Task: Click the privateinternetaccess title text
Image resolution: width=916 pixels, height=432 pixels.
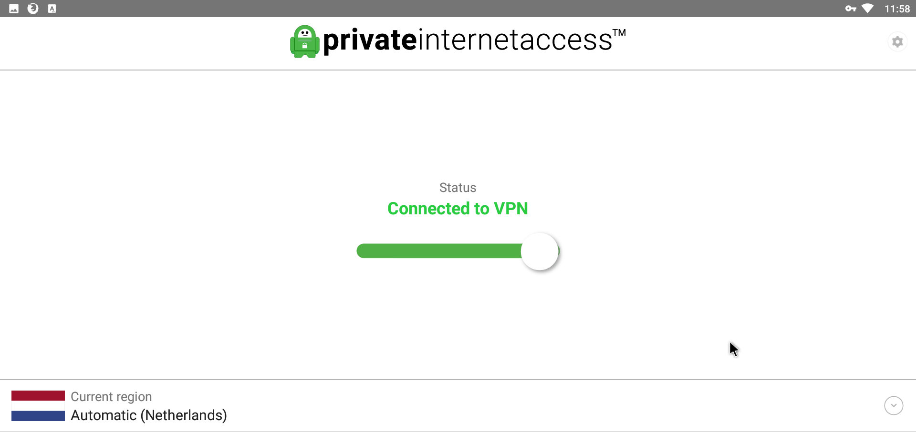Action: (x=468, y=40)
